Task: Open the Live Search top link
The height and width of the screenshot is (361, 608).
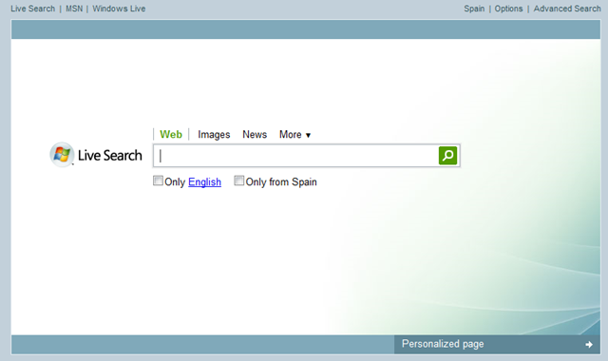Action: click(33, 9)
